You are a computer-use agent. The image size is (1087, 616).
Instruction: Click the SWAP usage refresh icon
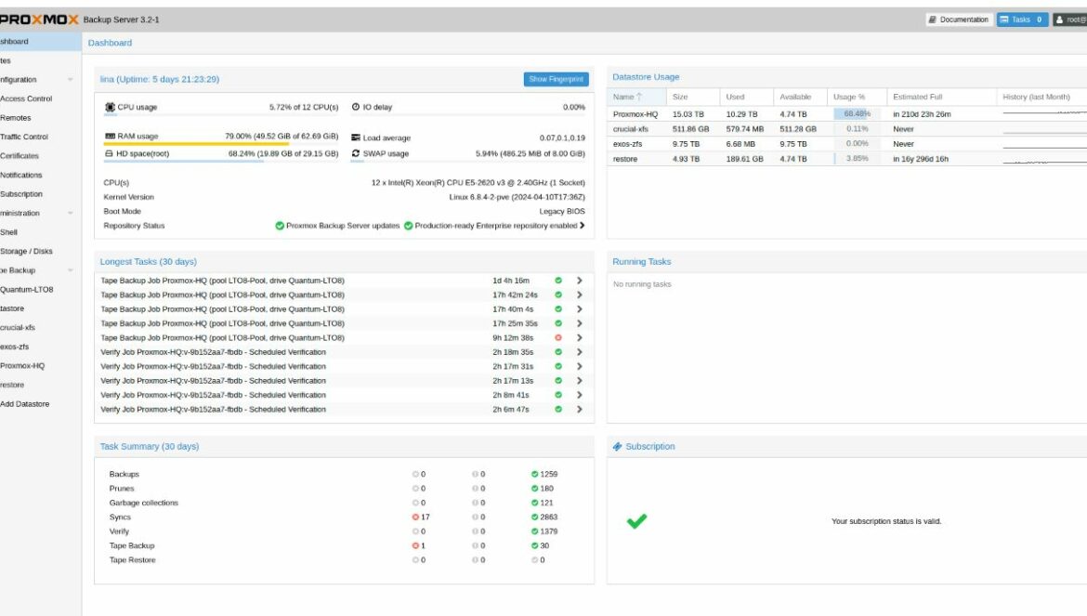click(356, 153)
